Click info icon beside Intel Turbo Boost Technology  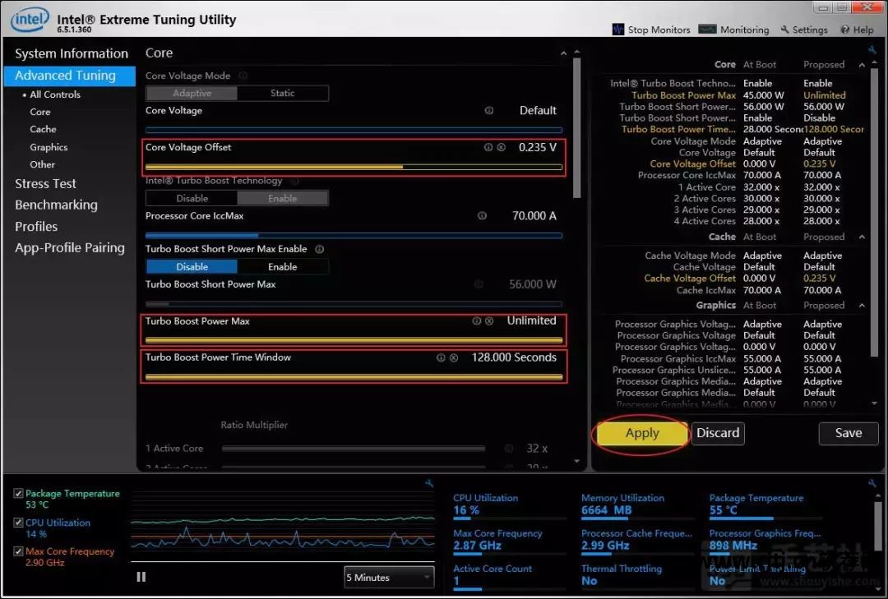tap(295, 181)
